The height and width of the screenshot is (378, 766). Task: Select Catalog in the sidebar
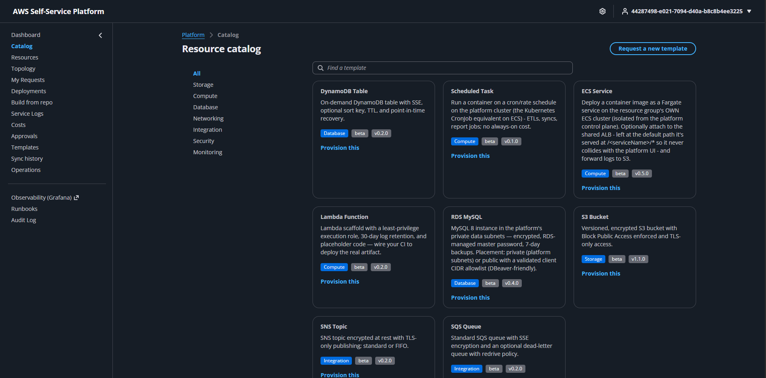(x=22, y=46)
